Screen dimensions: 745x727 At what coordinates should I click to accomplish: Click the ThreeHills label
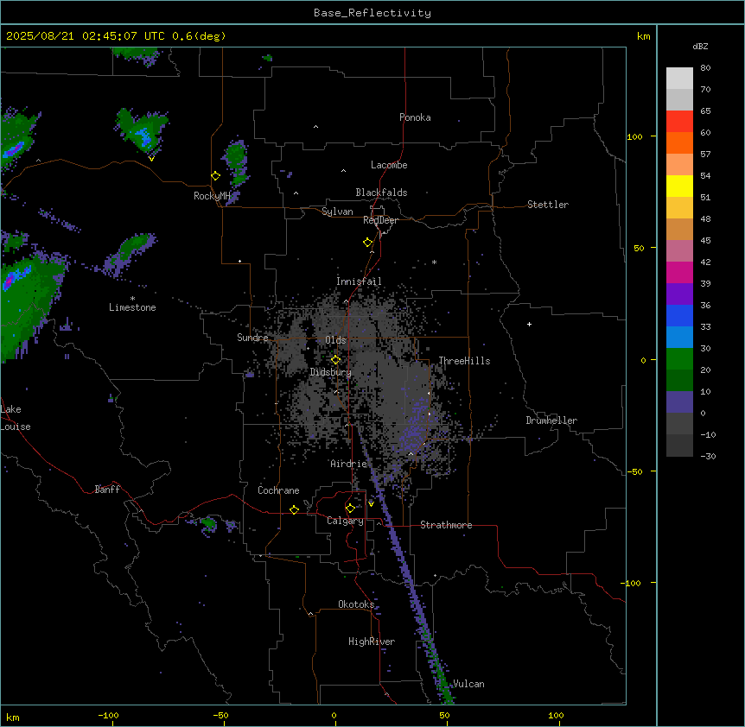click(x=464, y=361)
